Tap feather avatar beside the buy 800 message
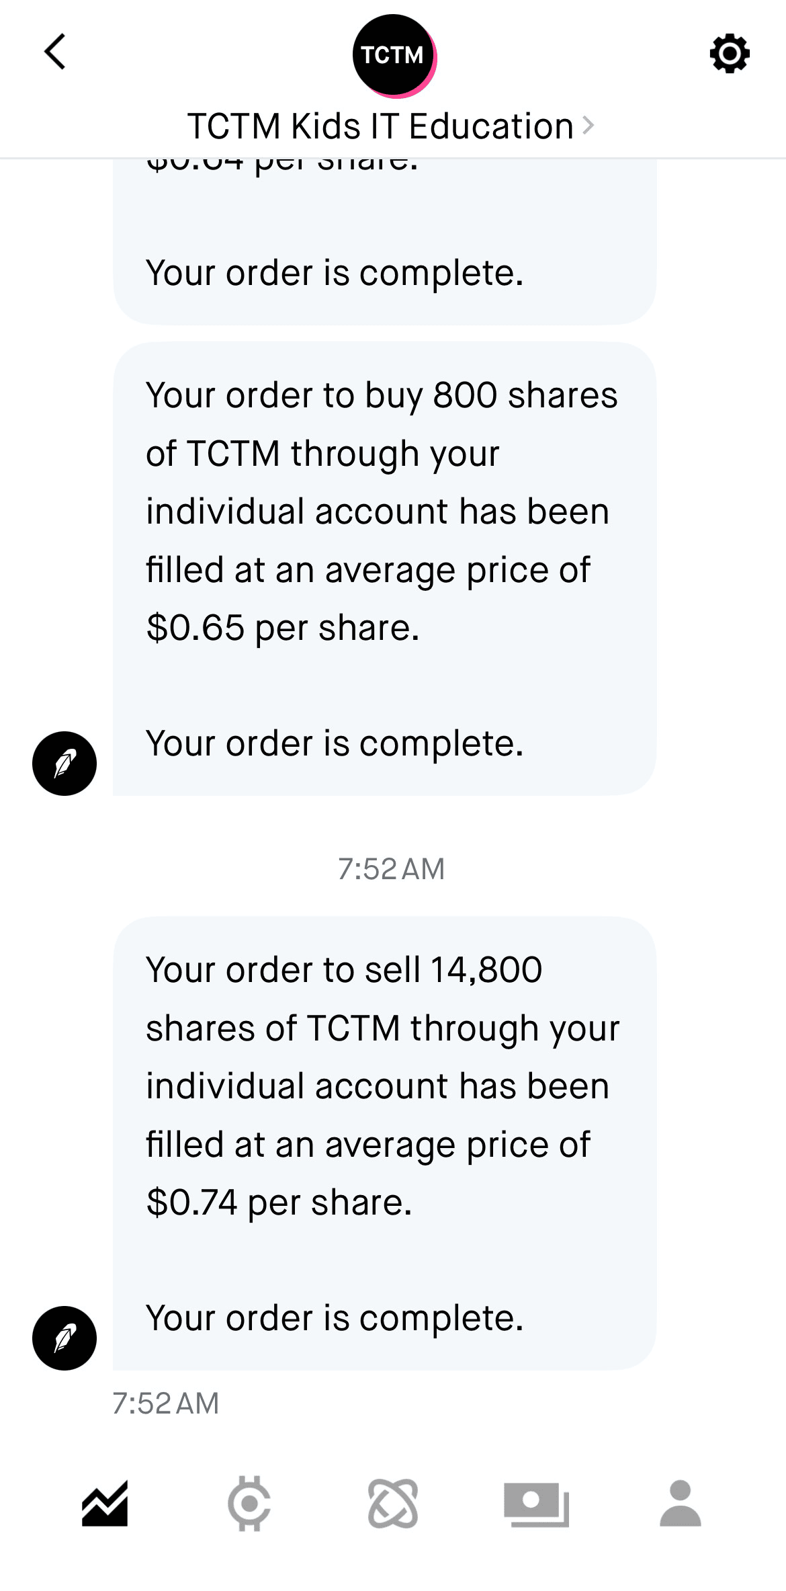Screen dimensions: 786x1591 [x=64, y=764]
